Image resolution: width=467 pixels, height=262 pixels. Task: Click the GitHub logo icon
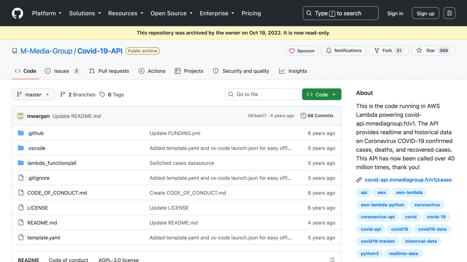pyautogui.click(x=18, y=13)
